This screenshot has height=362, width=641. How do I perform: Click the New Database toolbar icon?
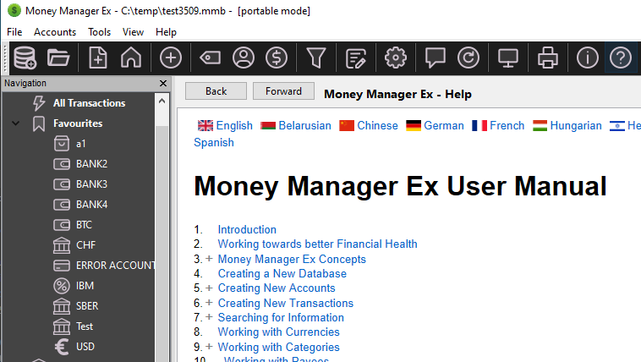pos(25,58)
